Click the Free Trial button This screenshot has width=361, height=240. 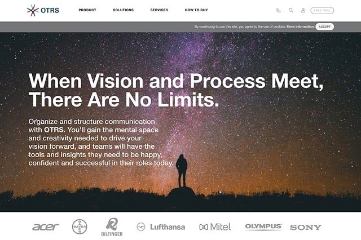coord(322,10)
